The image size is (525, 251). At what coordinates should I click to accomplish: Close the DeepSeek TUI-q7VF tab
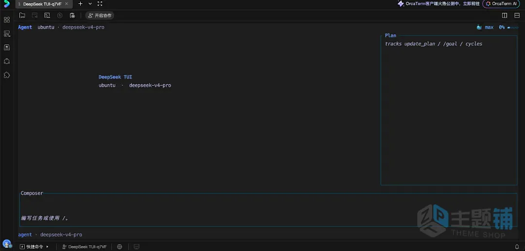pyautogui.click(x=66, y=4)
